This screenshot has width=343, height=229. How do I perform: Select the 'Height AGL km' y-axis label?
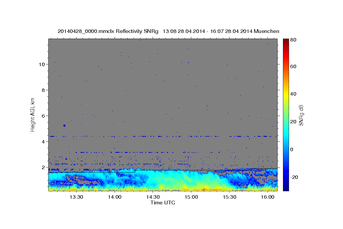(33, 114)
